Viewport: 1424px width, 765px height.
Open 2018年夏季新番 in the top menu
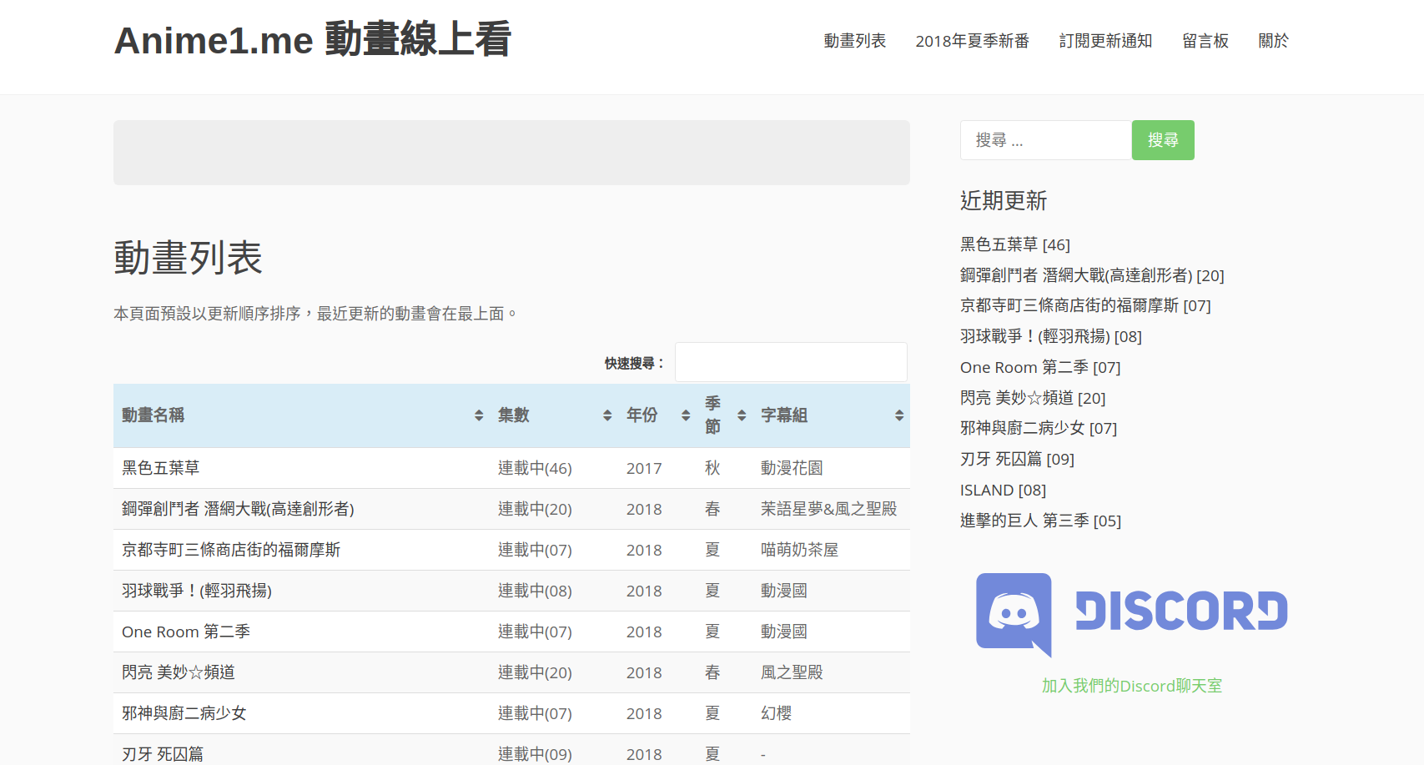[972, 41]
